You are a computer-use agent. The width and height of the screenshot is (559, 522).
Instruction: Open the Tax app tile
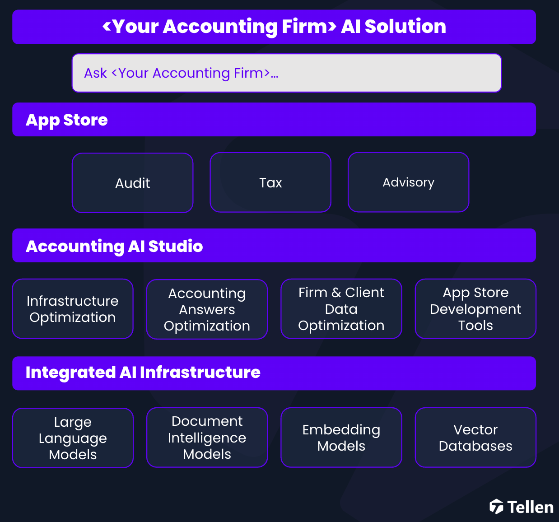pos(270,182)
